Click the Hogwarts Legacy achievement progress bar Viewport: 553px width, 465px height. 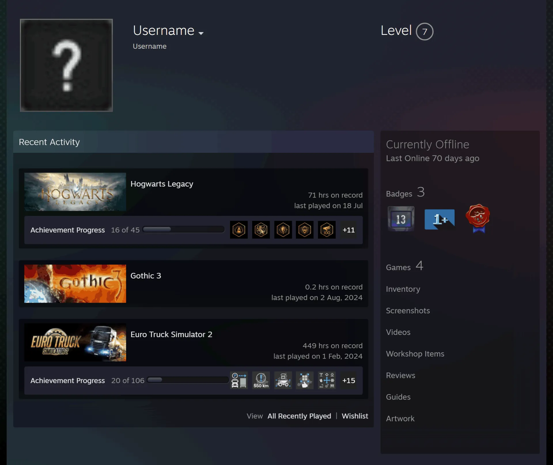[x=184, y=229]
